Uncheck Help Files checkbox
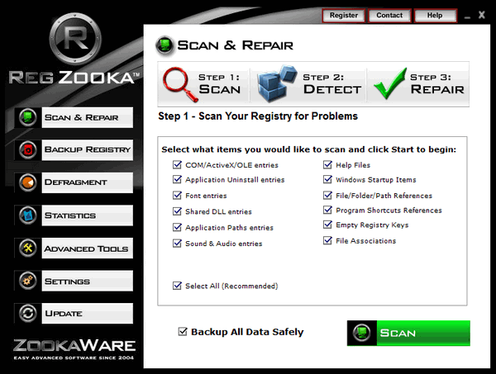Image resolution: width=496 pixels, height=374 pixels. 327,164
